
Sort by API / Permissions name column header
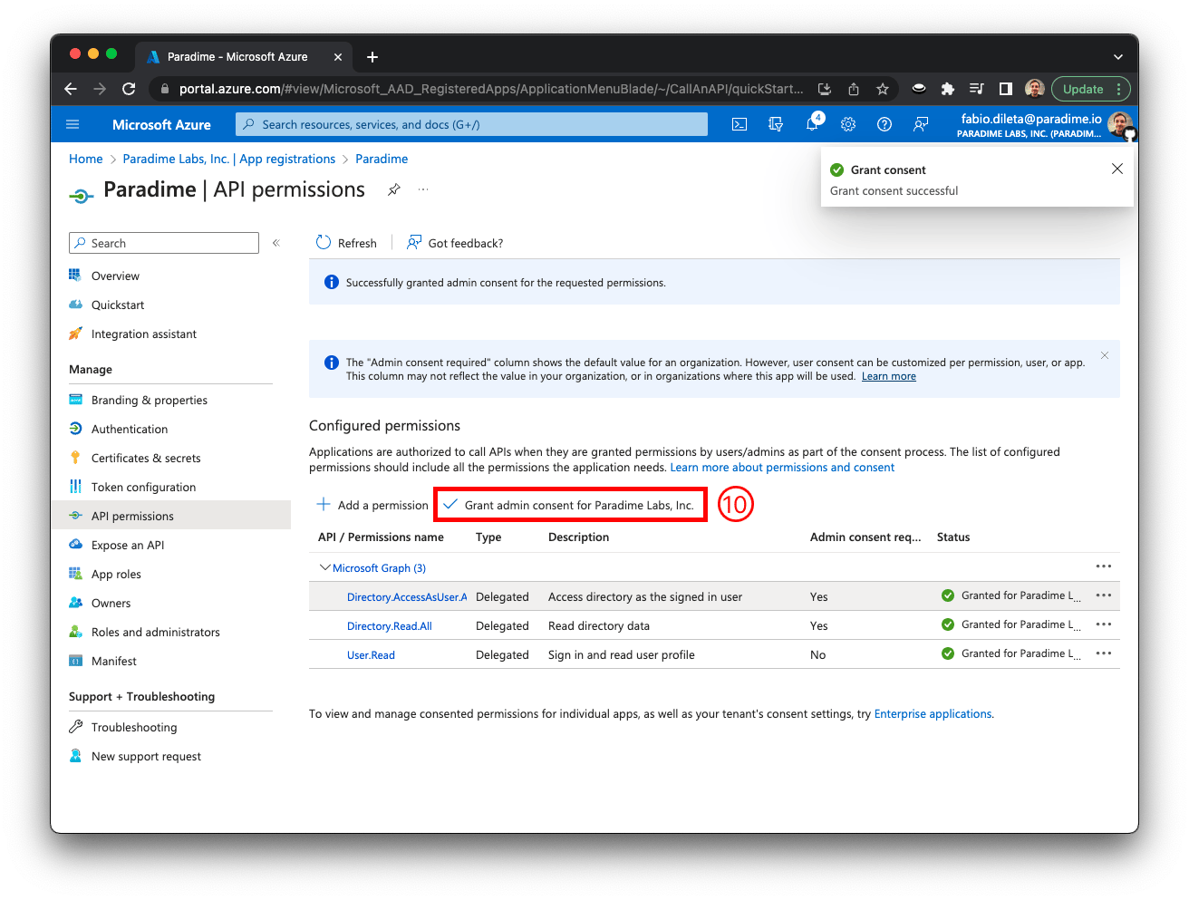[x=381, y=537]
